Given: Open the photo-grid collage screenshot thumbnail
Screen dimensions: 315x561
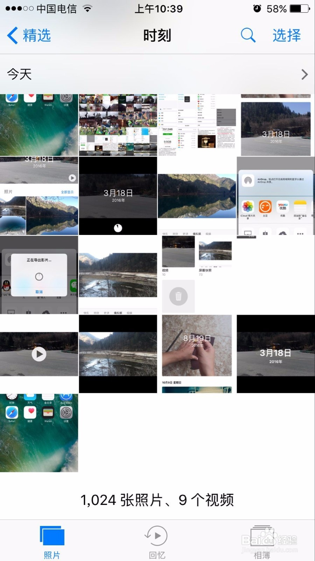Looking at the screenshot, I should point(118,125).
